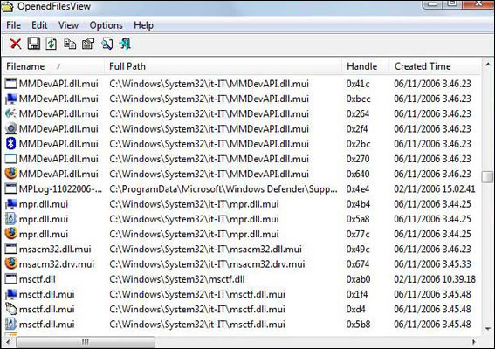Click the audio icon in handle 0x264 row

11,113
